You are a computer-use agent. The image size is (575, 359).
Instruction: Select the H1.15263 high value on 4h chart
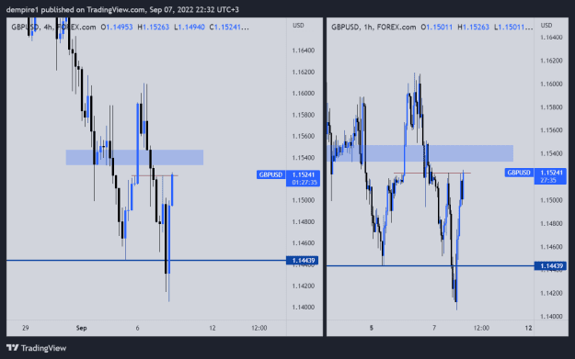pyautogui.click(x=154, y=27)
